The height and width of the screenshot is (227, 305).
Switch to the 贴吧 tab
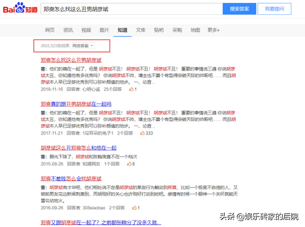tap(159, 30)
